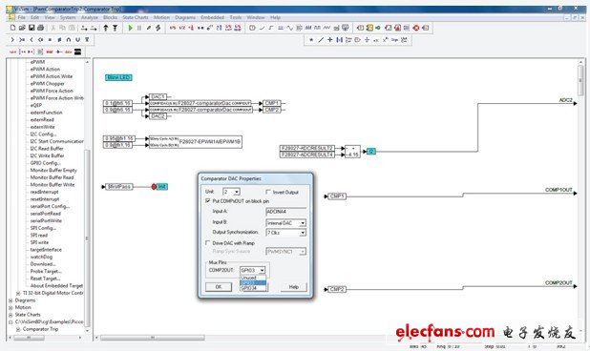
Task: Click the New diagram page icon
Action: 12,28
